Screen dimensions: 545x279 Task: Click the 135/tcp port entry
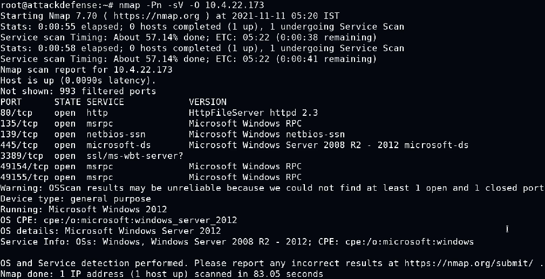pos(19,123)
